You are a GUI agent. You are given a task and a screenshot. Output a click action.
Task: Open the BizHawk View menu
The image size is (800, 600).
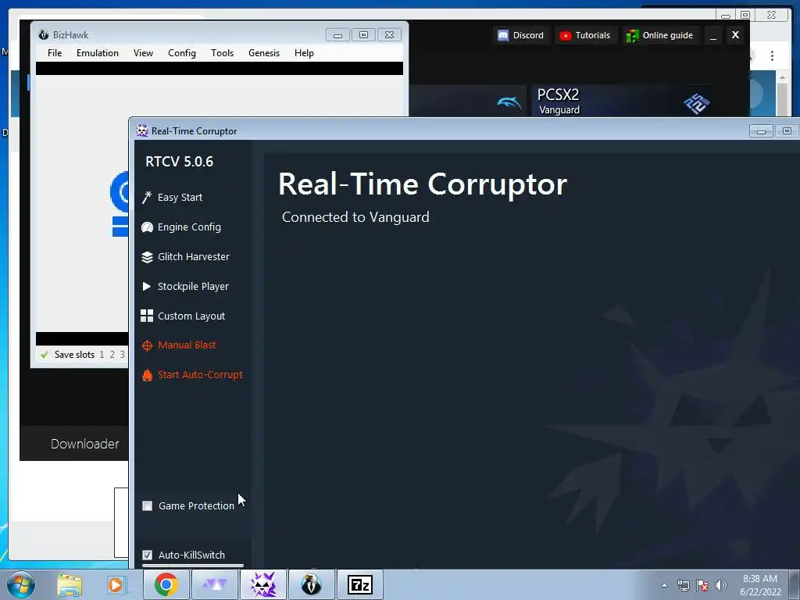144,53
